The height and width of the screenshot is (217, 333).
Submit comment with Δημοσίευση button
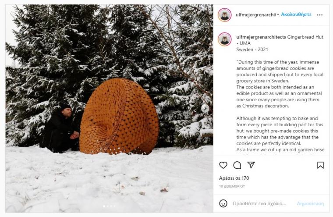[x=310, y=203]
